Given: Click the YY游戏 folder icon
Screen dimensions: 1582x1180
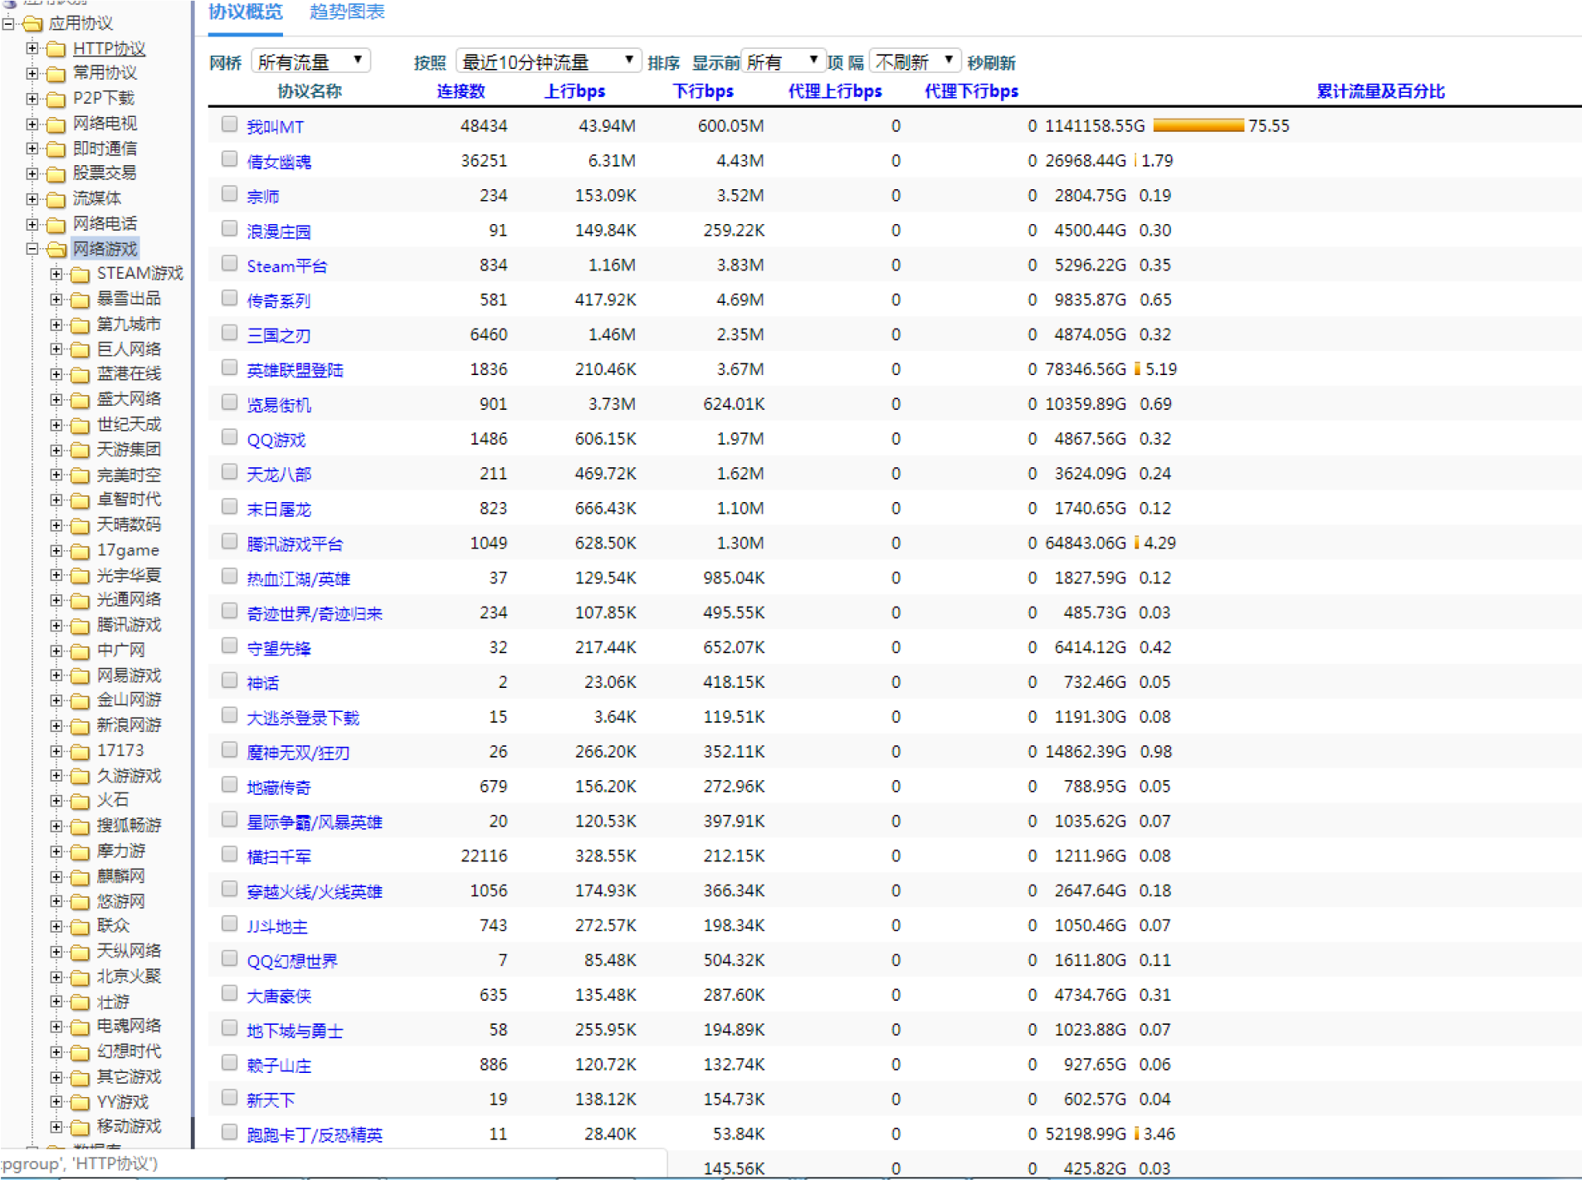Looking at the screenshot, I should 80,1103.
